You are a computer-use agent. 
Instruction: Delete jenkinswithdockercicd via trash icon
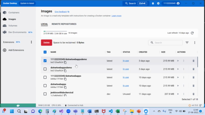tap(193, 94)
